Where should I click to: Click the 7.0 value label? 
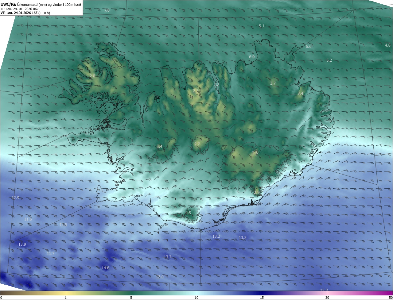[107, 10]
